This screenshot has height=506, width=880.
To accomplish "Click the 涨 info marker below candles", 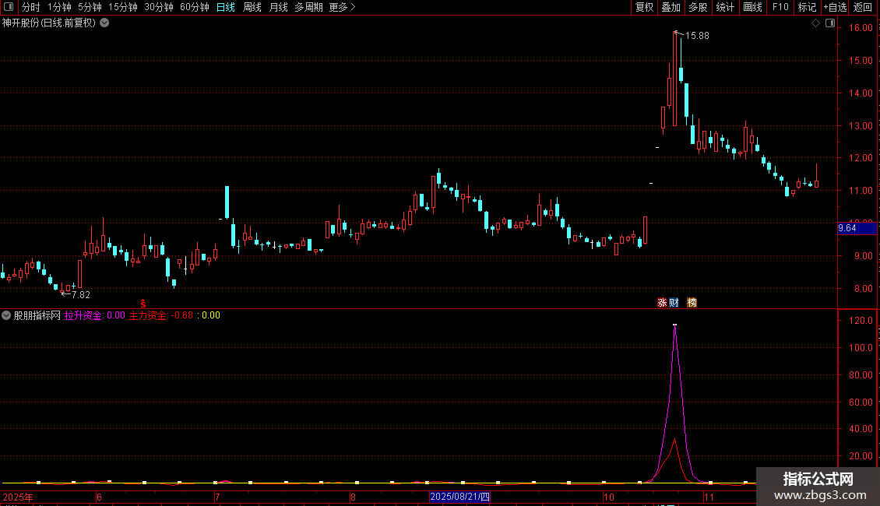I will [x=662, y=302].
